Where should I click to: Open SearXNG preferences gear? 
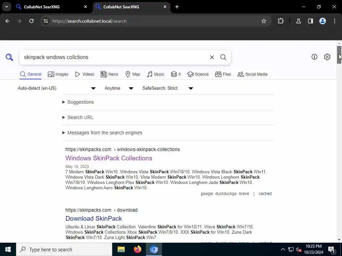coord(327,57)
